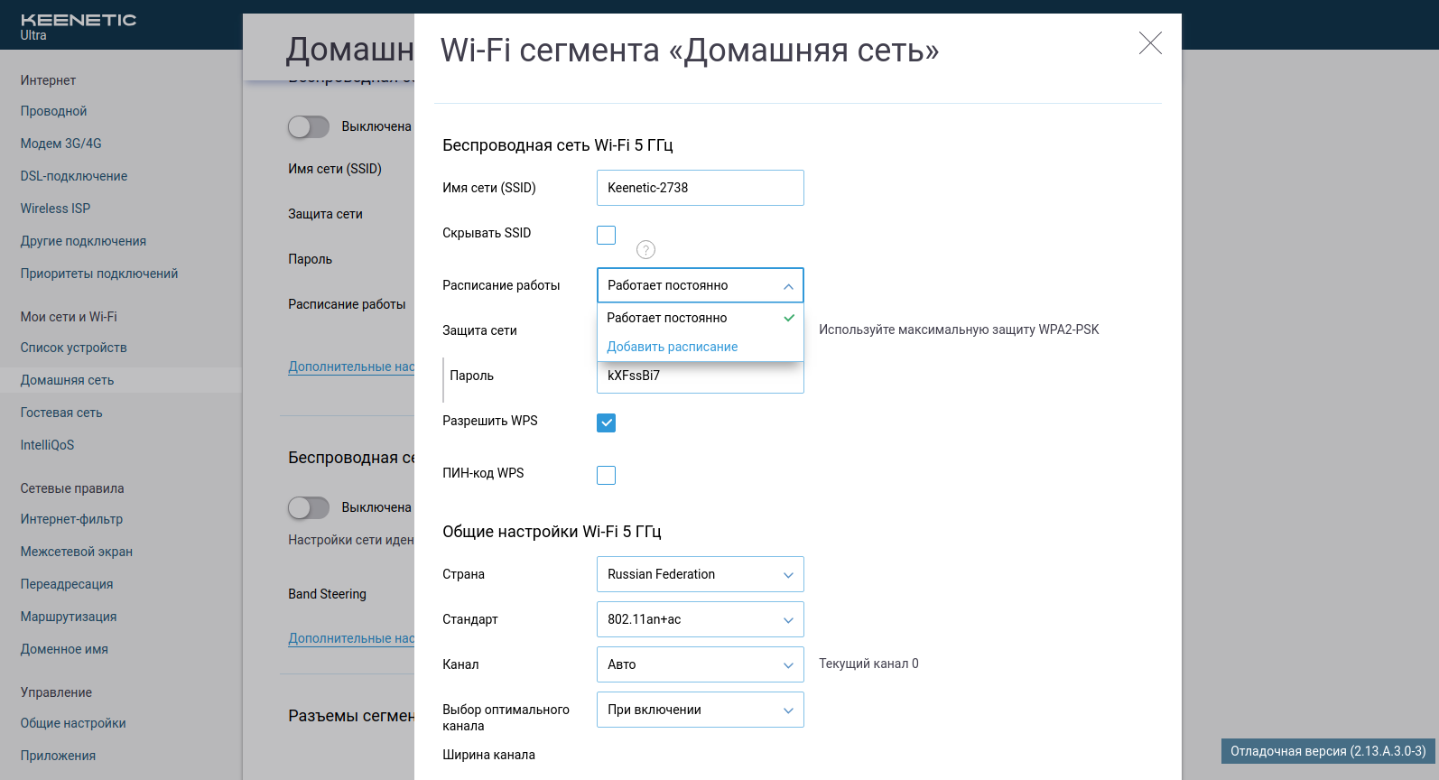Open Модем 3G/4G sidebar item
1439x780 pixels.
point(60,144)
